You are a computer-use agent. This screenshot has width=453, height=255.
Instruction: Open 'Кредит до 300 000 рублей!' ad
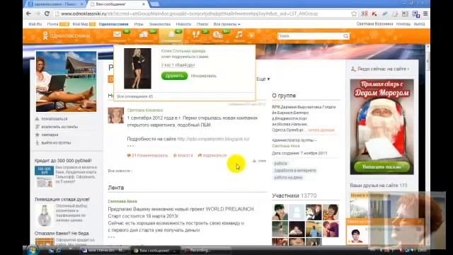[x=63, y=161]
